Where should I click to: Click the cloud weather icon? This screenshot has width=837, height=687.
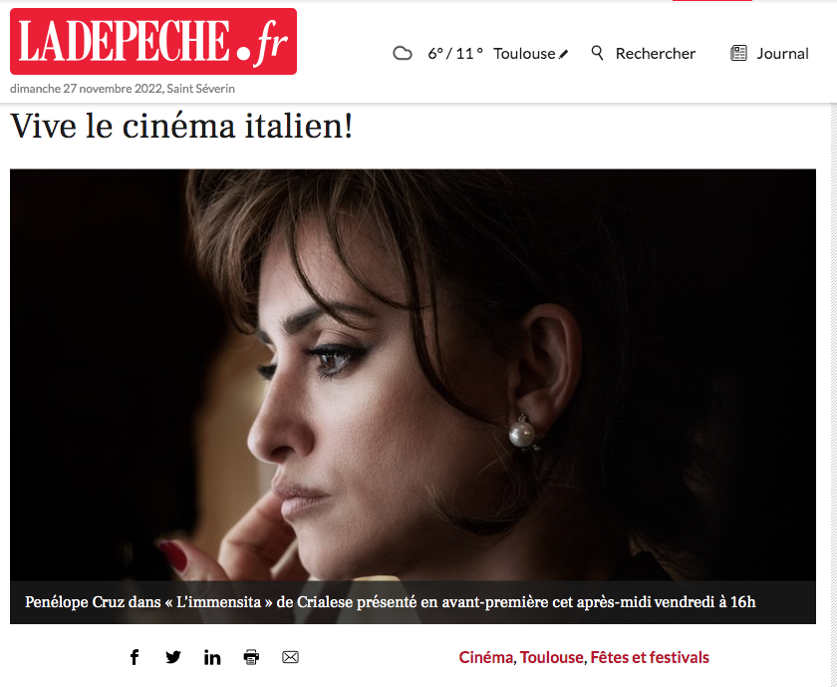(403, 54)
